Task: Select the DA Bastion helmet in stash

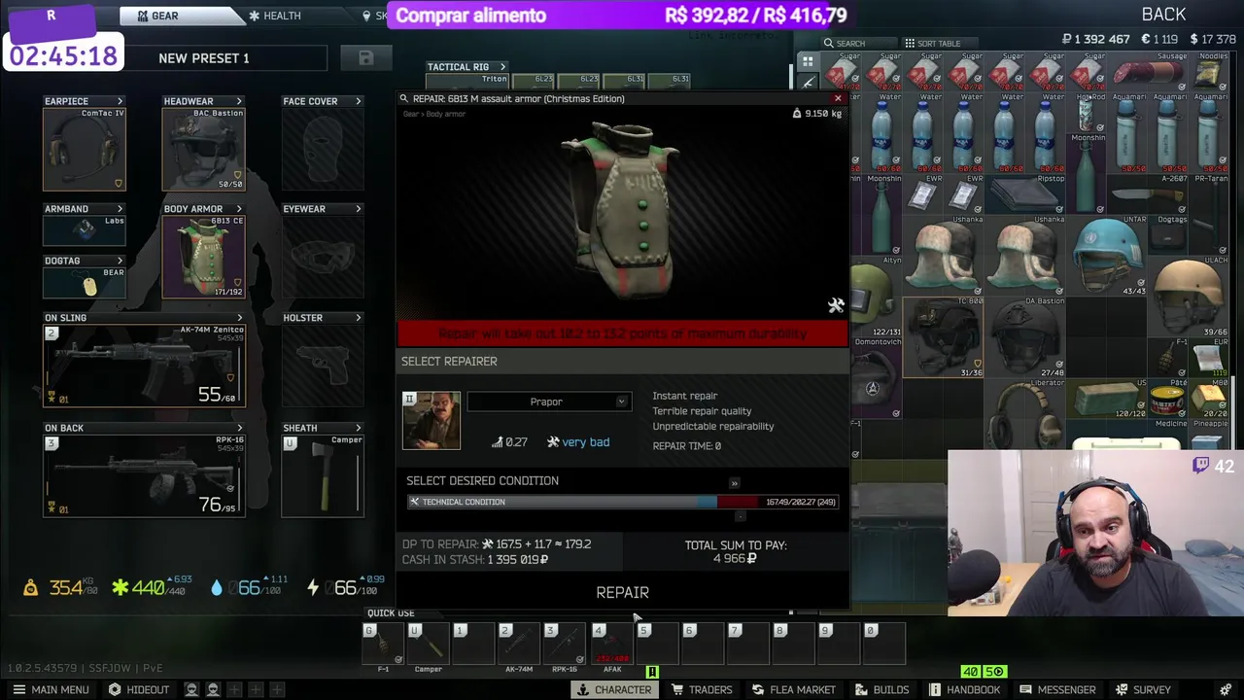Action: [x=1024, y=336]
